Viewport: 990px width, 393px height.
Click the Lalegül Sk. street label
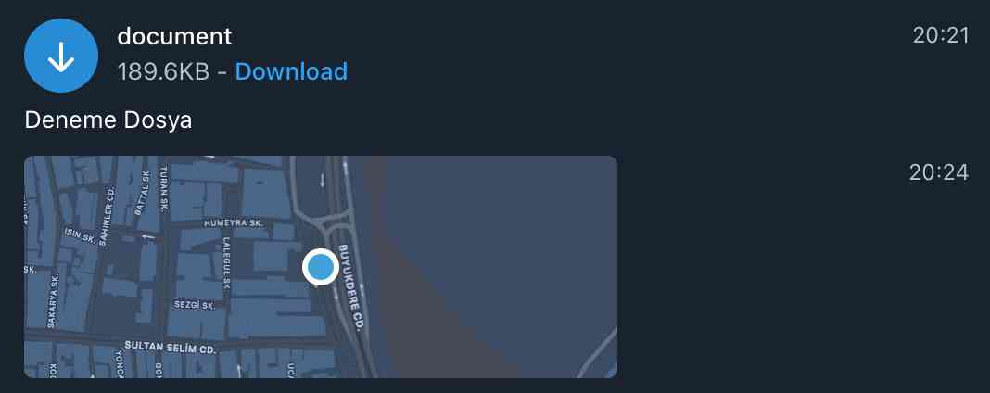tap(227, 265)
